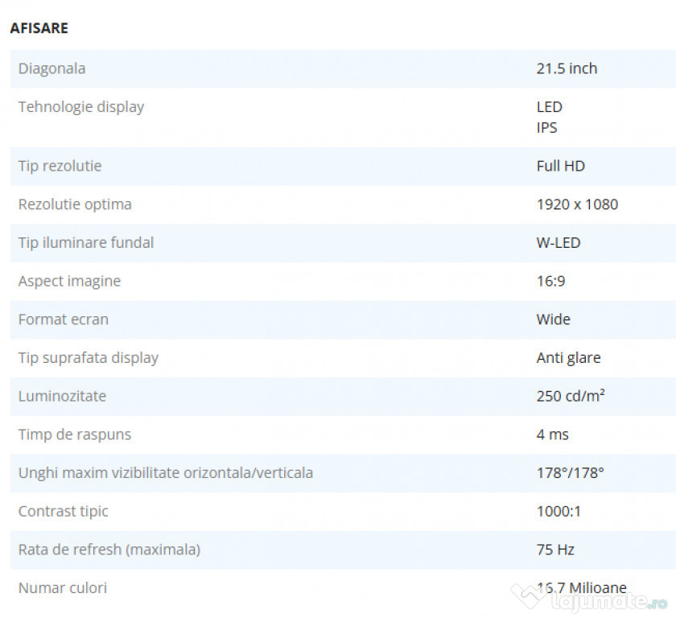Select the 21.5 inch value
The width and height of the screenshot is (676, 618).
pos(567,68)
